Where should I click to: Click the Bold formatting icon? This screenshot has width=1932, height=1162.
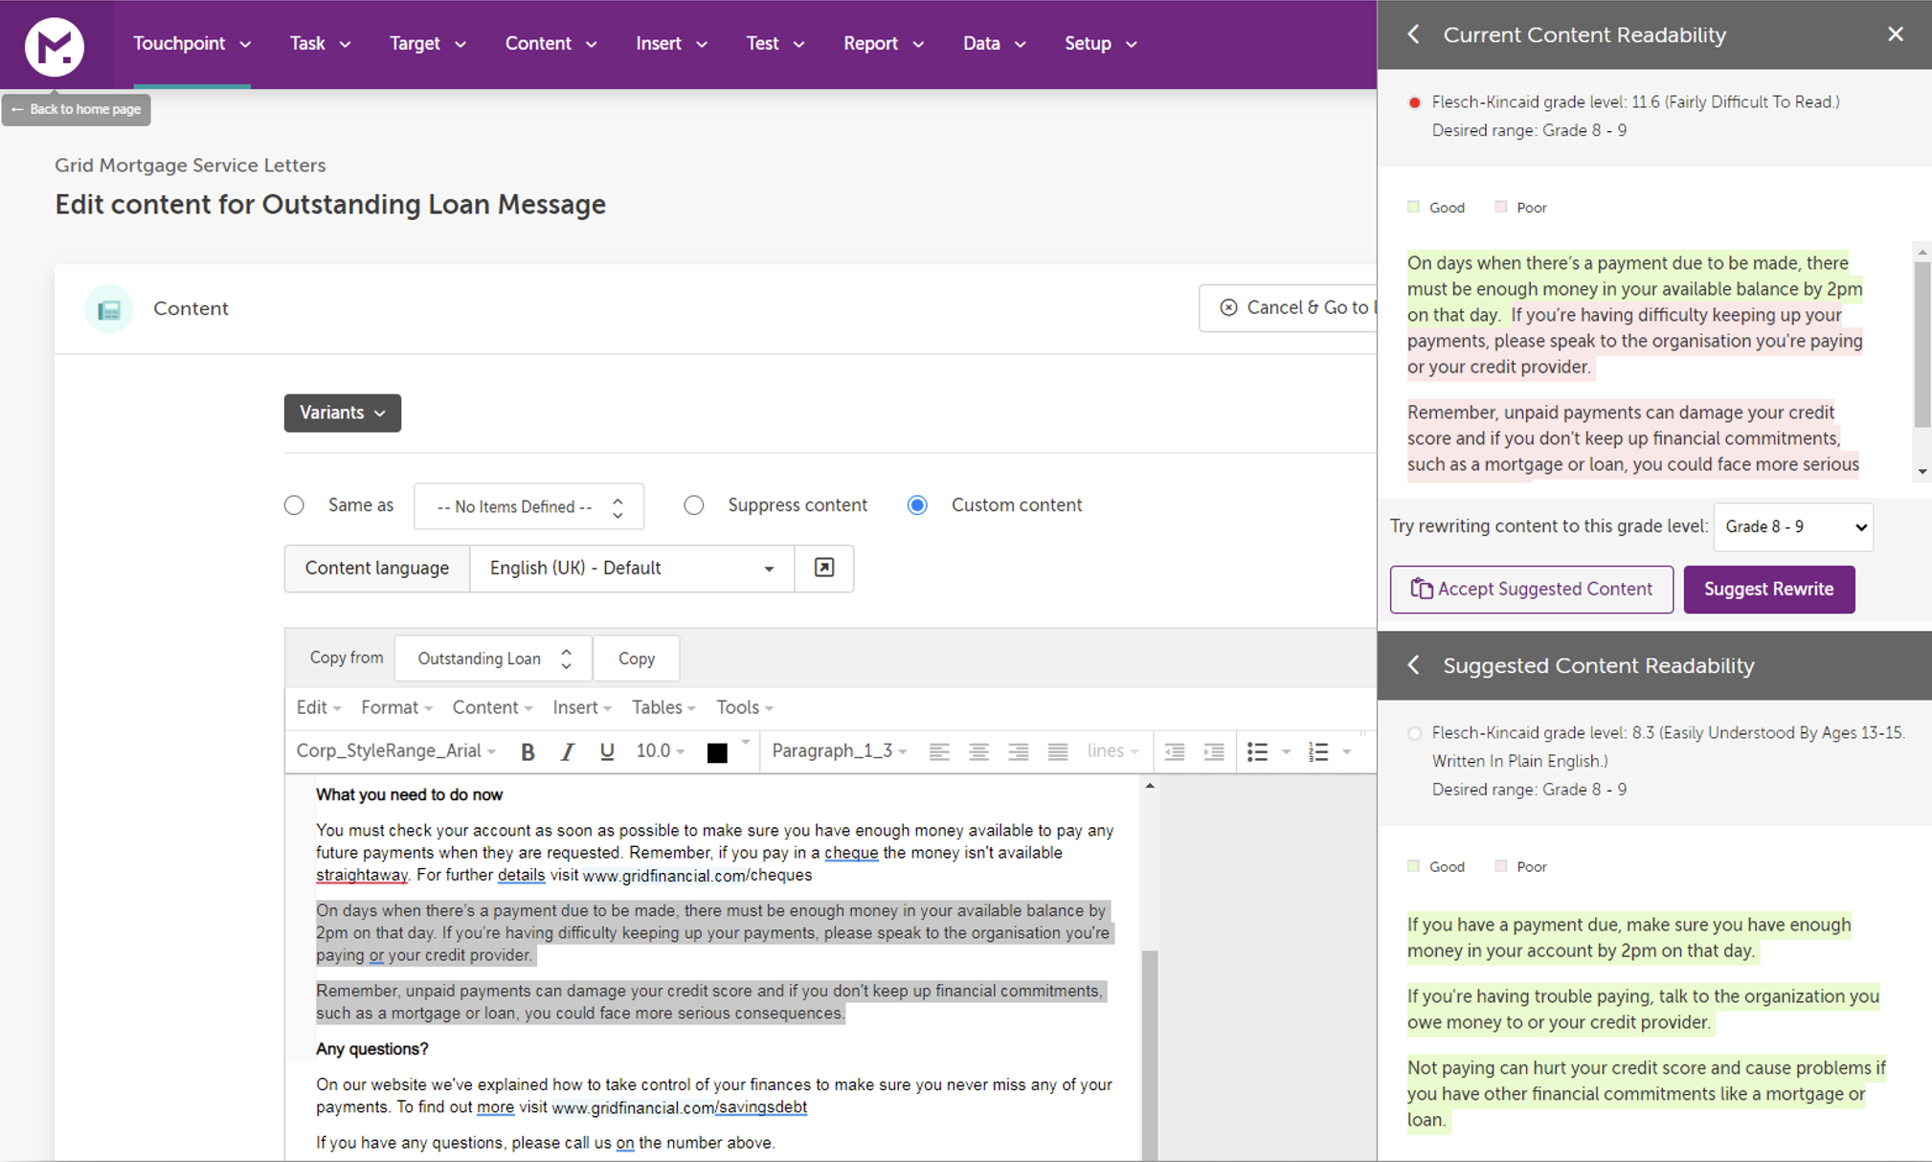coord(528,752)
